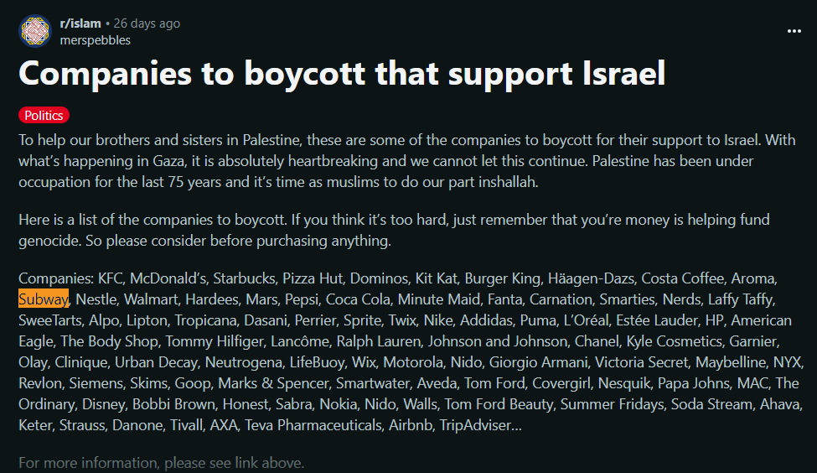Image resolution: width=817 pixels, height=473 pixels.
Task: Open the r/islam subreddit link
Action: pos(80,23)
